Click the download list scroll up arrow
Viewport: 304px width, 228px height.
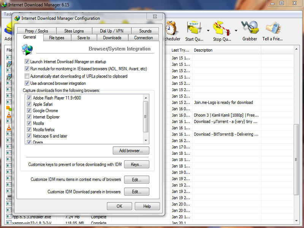296,49
